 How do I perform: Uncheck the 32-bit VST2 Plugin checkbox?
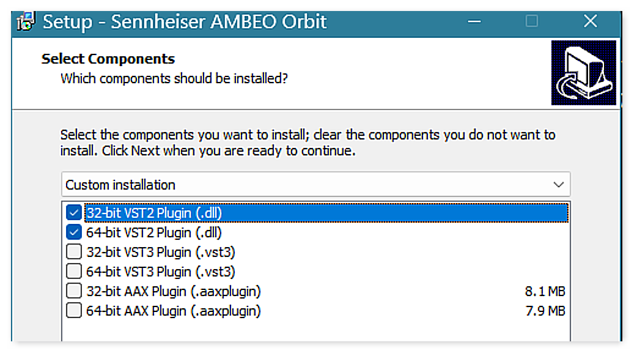(74, 213)
